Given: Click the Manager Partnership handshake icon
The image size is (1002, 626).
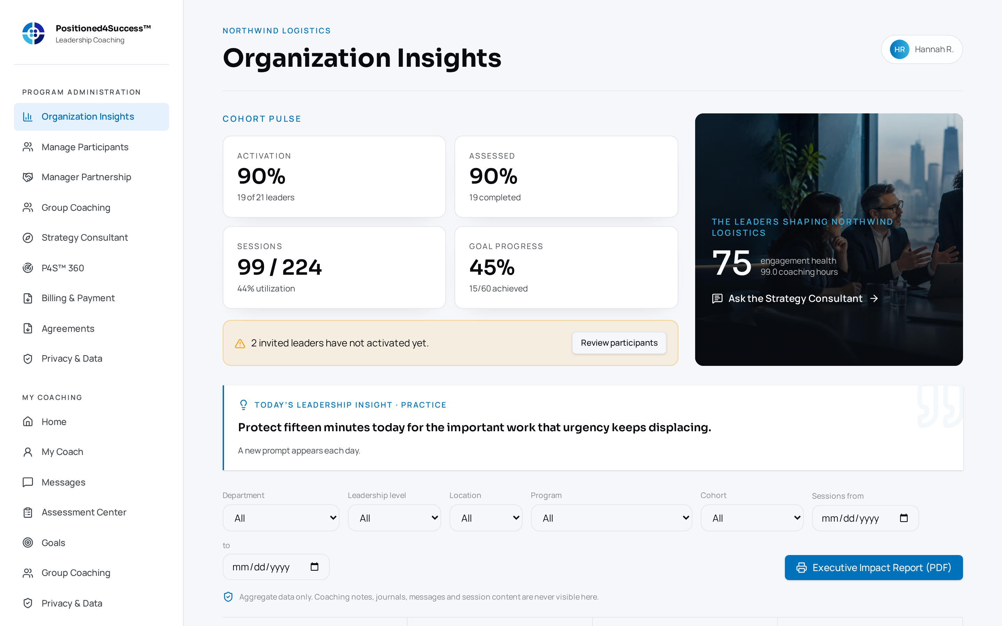Looking at the screenshot, I should coord(28,177).
